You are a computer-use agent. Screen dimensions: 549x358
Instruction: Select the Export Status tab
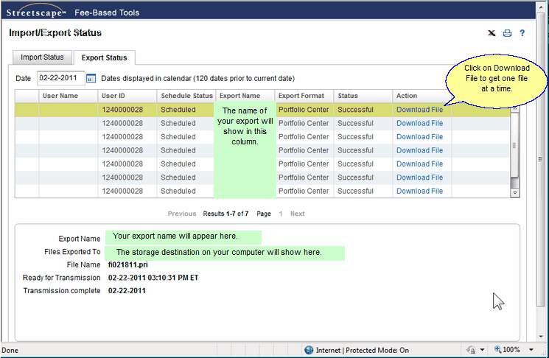(104, 57)
